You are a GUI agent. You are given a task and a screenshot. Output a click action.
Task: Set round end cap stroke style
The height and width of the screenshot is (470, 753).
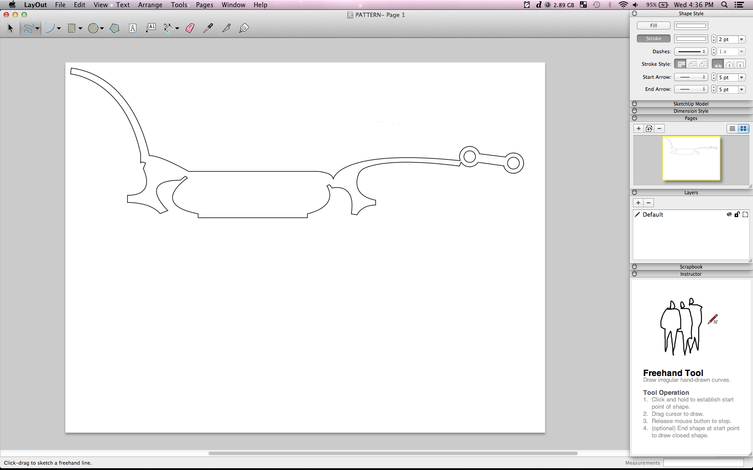[x=729, y=64]
